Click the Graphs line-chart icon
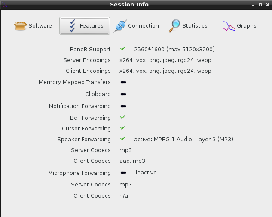This screenshot has width=272, height=217. (x=229, y=26)
